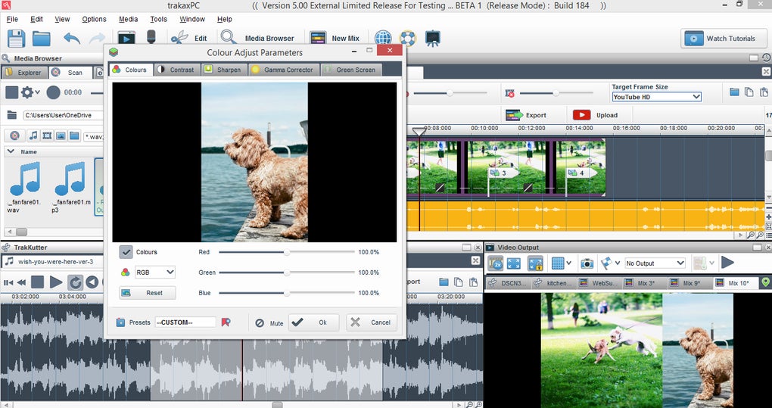
Task: Open the Tools menu
Action: pyautogui.click(x=158, y=19)
